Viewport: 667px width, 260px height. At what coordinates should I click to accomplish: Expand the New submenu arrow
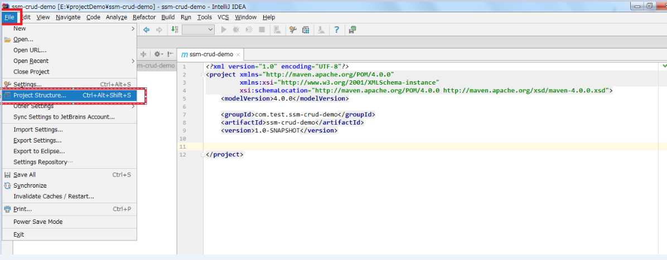pyautogui.click(x=133, y=28)
